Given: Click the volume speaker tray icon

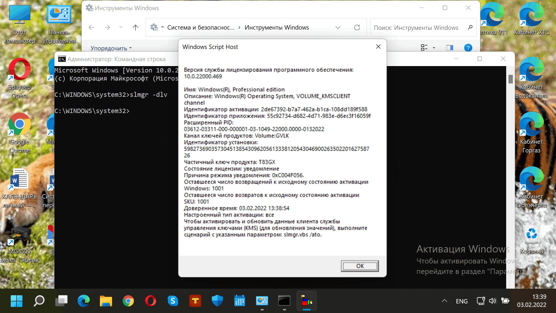Looking at the screenshot, I should click(492, 301).
